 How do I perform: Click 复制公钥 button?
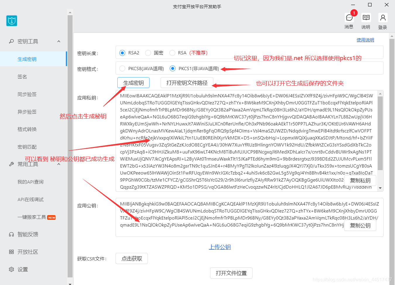pyautogui.click(x=360, y=225)
